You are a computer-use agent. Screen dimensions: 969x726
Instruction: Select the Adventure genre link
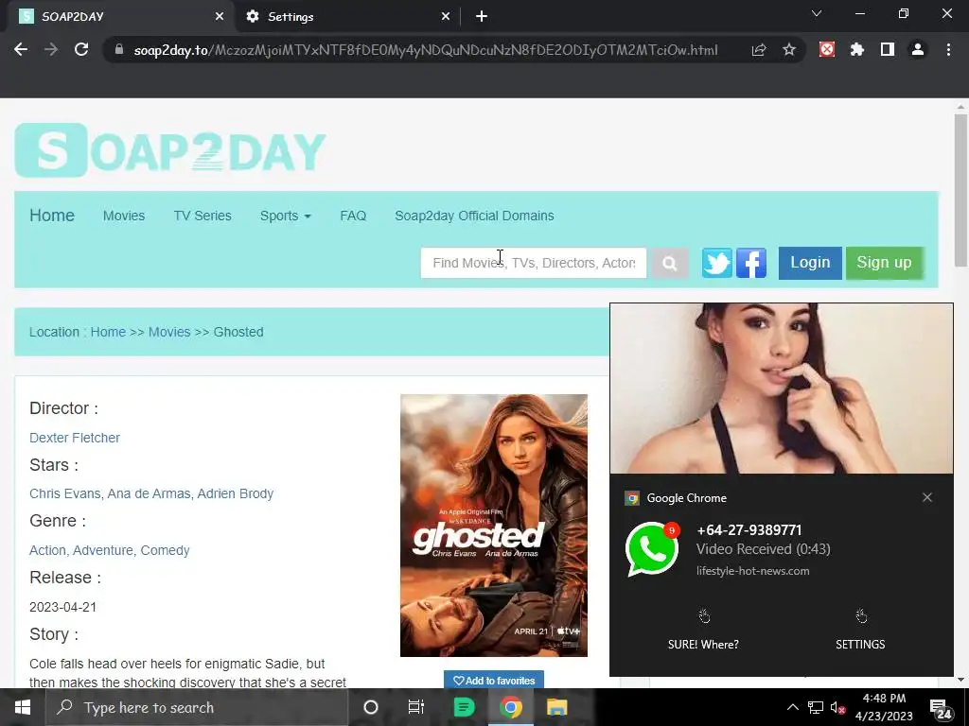102,550
